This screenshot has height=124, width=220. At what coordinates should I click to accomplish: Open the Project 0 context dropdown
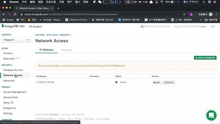(x=16, y=40)
